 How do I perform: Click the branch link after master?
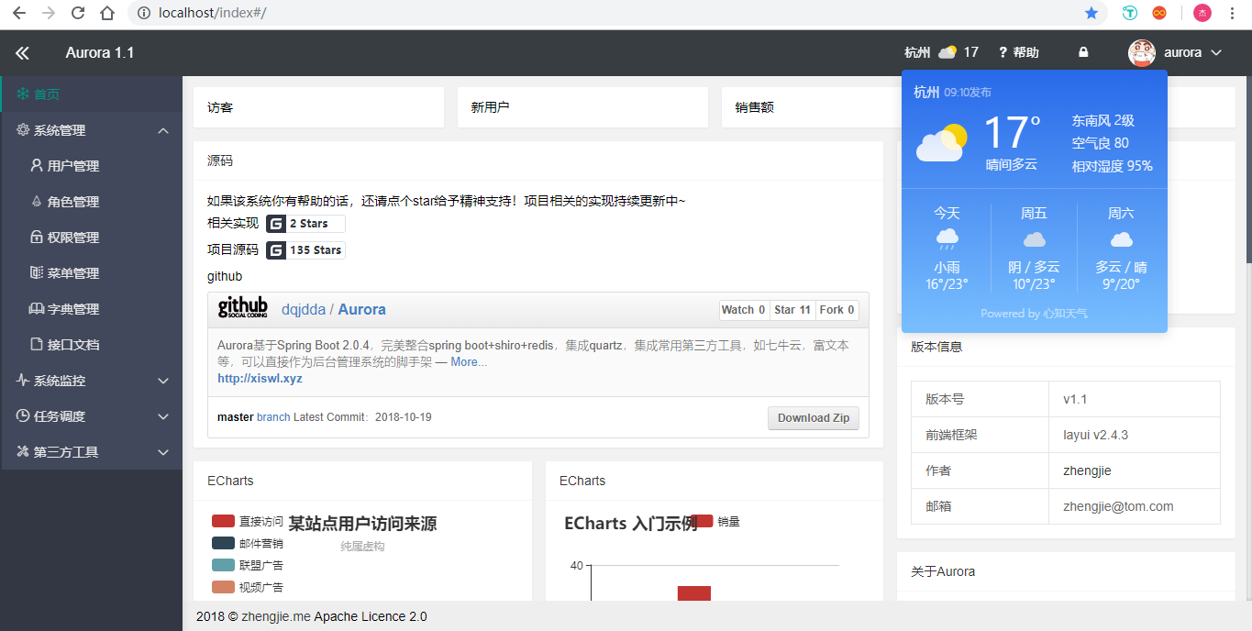273,417
